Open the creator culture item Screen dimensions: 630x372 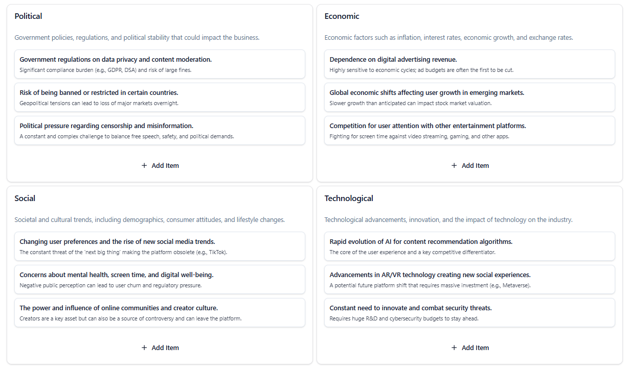pos(160,313)
